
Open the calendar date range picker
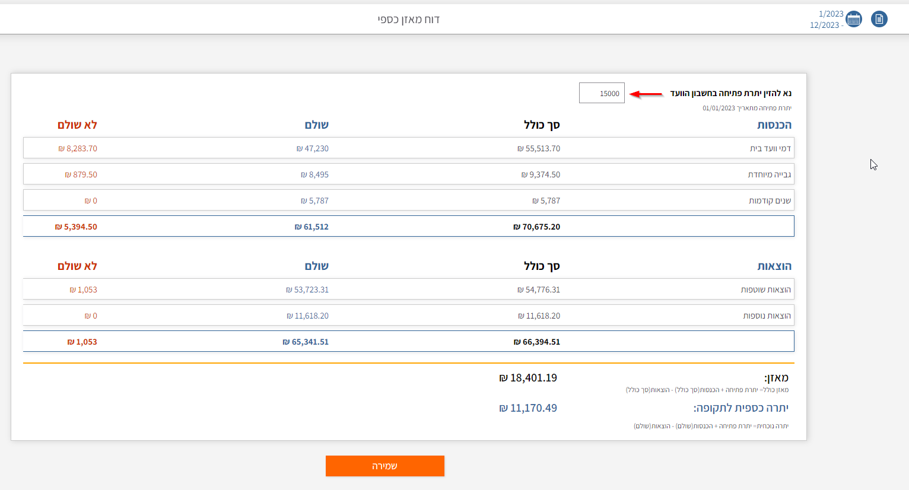[854, 19]
